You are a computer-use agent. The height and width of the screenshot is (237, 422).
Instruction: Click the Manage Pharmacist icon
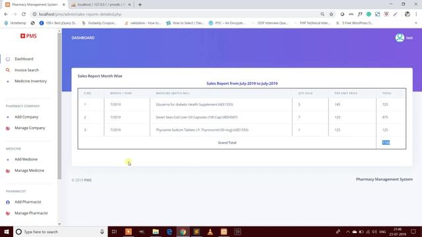[8, 213]
